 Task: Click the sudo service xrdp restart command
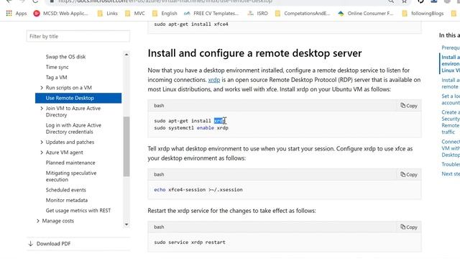[x=190, y=242]
